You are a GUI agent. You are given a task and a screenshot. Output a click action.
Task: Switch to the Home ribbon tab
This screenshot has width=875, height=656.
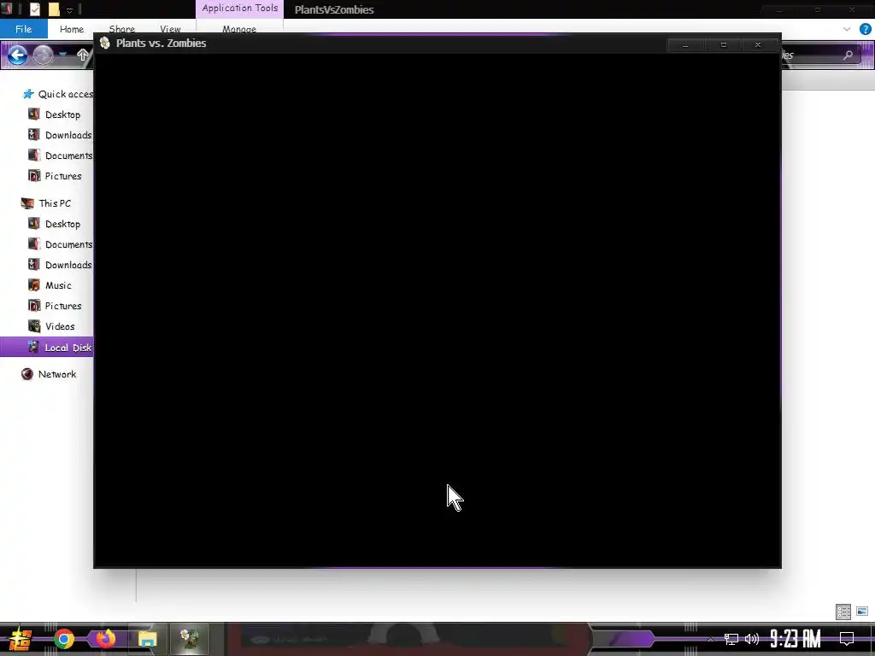pyautogui.click(x=72, y=29)
